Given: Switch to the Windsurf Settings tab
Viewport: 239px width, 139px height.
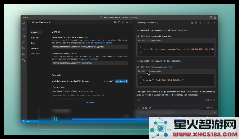Looking at the screenshot, I should (x=40, y=22).
